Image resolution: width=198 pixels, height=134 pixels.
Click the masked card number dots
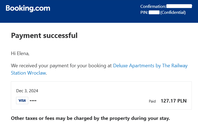click(x=33, y=101)
